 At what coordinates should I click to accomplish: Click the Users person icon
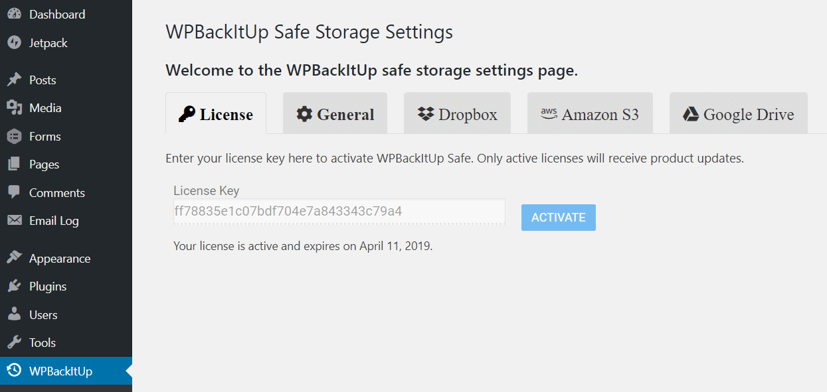[14, 315]
